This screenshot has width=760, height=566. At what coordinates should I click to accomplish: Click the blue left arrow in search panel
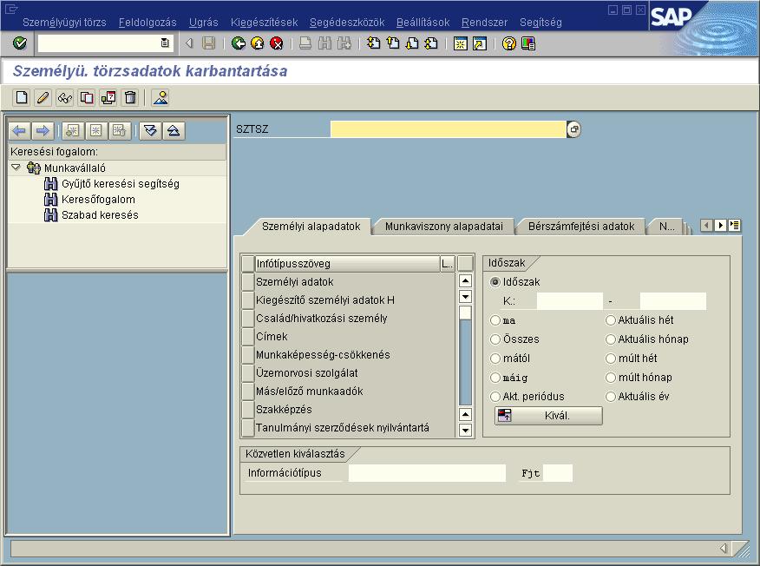point(20,130)
